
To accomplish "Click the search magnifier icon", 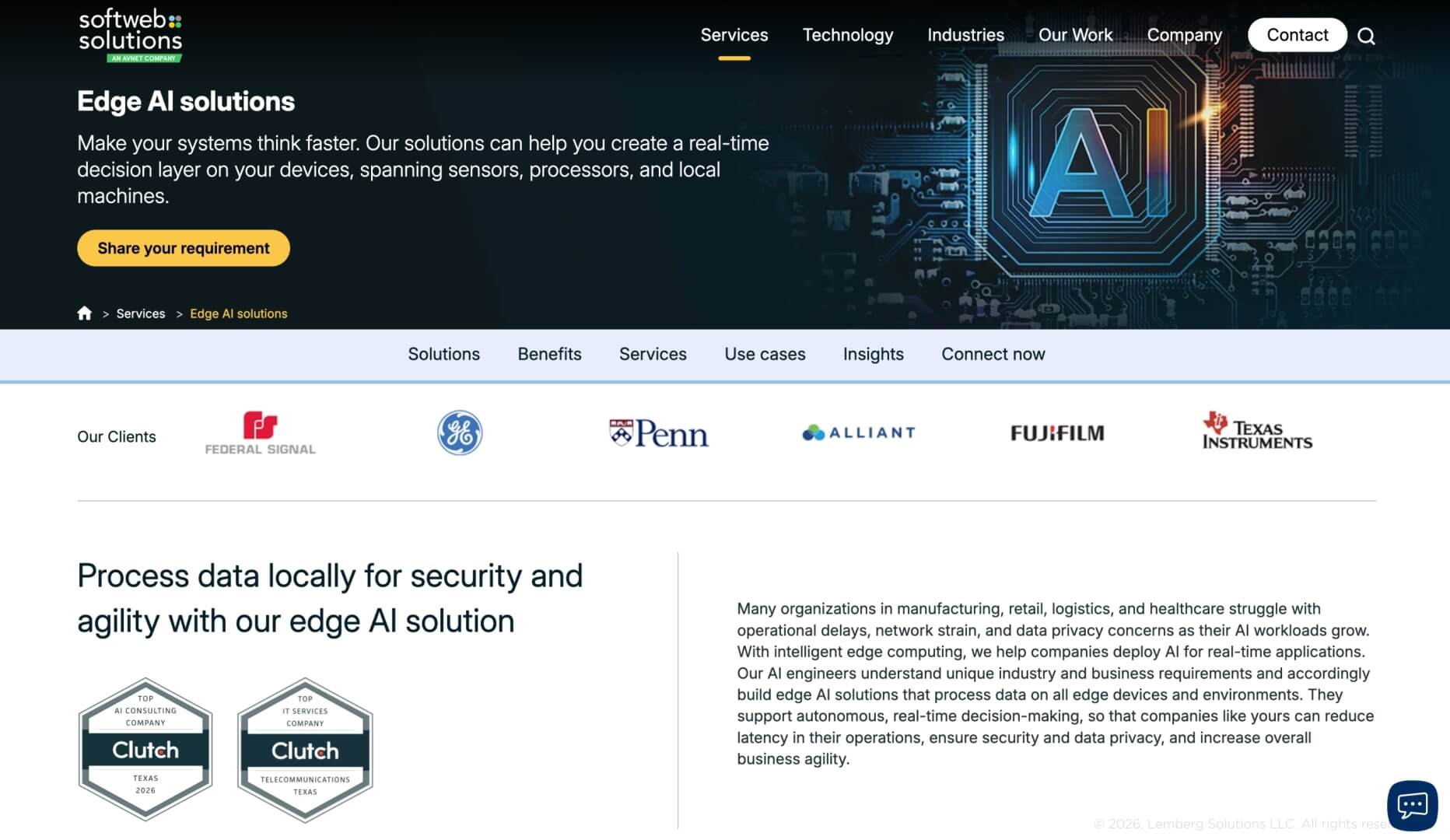I will coord(1366,36).
